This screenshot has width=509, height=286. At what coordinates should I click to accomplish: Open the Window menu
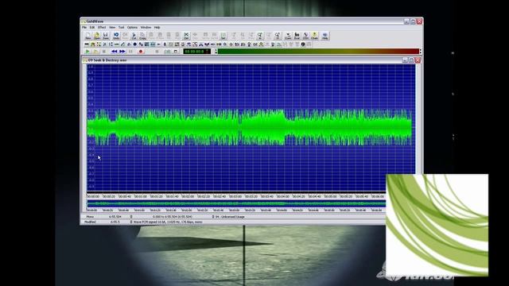coord(146,27)
